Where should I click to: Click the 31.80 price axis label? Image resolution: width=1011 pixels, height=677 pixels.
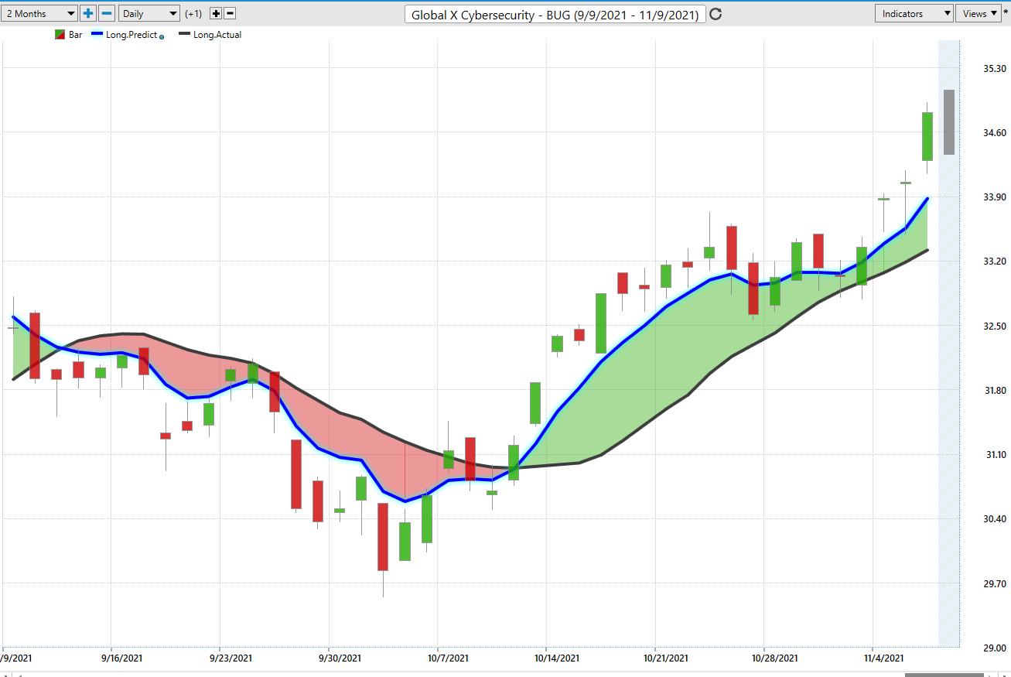coord(994,391)
